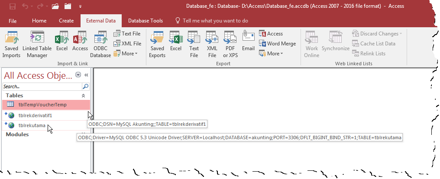Screen dimensions: 440x179
Task: Click the Tell me what you want to do box
Action: tap(212, 21)
